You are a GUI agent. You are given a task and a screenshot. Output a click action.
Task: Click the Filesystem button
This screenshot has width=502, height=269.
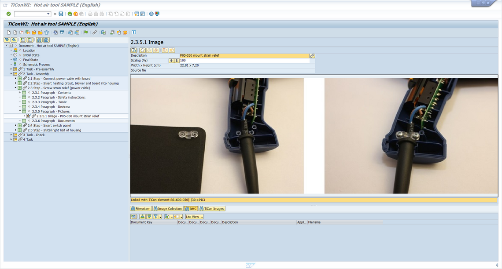pyautogui.click(x=141, y=209)
